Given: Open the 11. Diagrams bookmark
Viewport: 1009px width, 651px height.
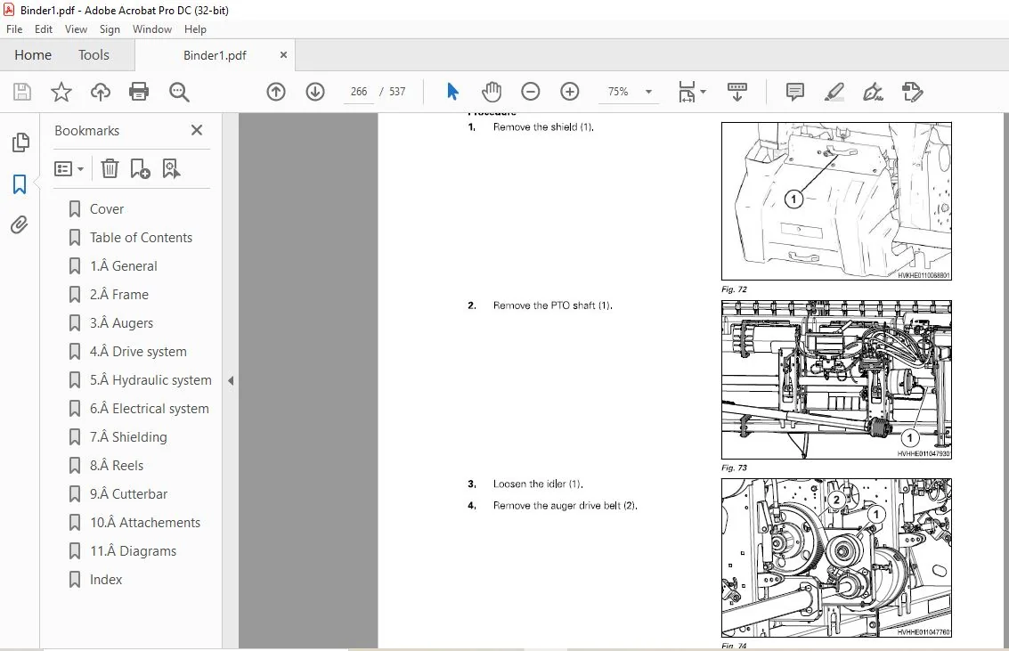Looking at the screenshot, I should (x=134, y=550).
